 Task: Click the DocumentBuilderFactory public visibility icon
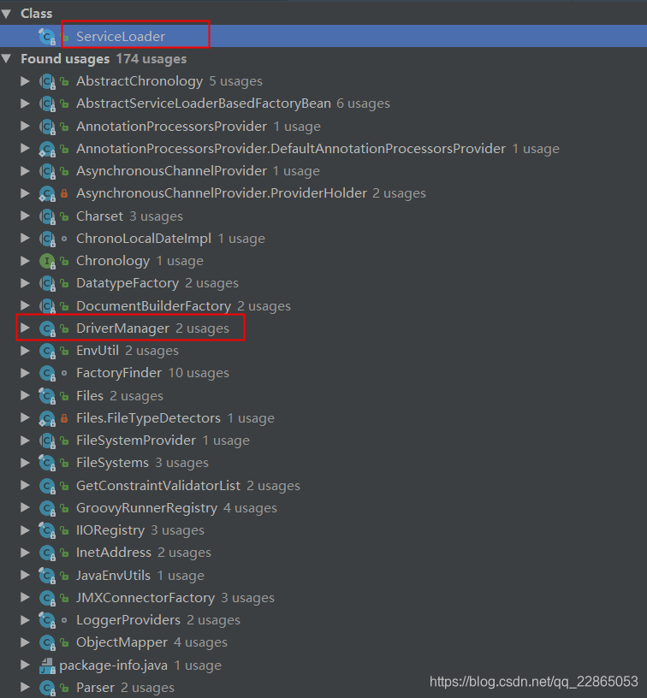coord(64,306)
